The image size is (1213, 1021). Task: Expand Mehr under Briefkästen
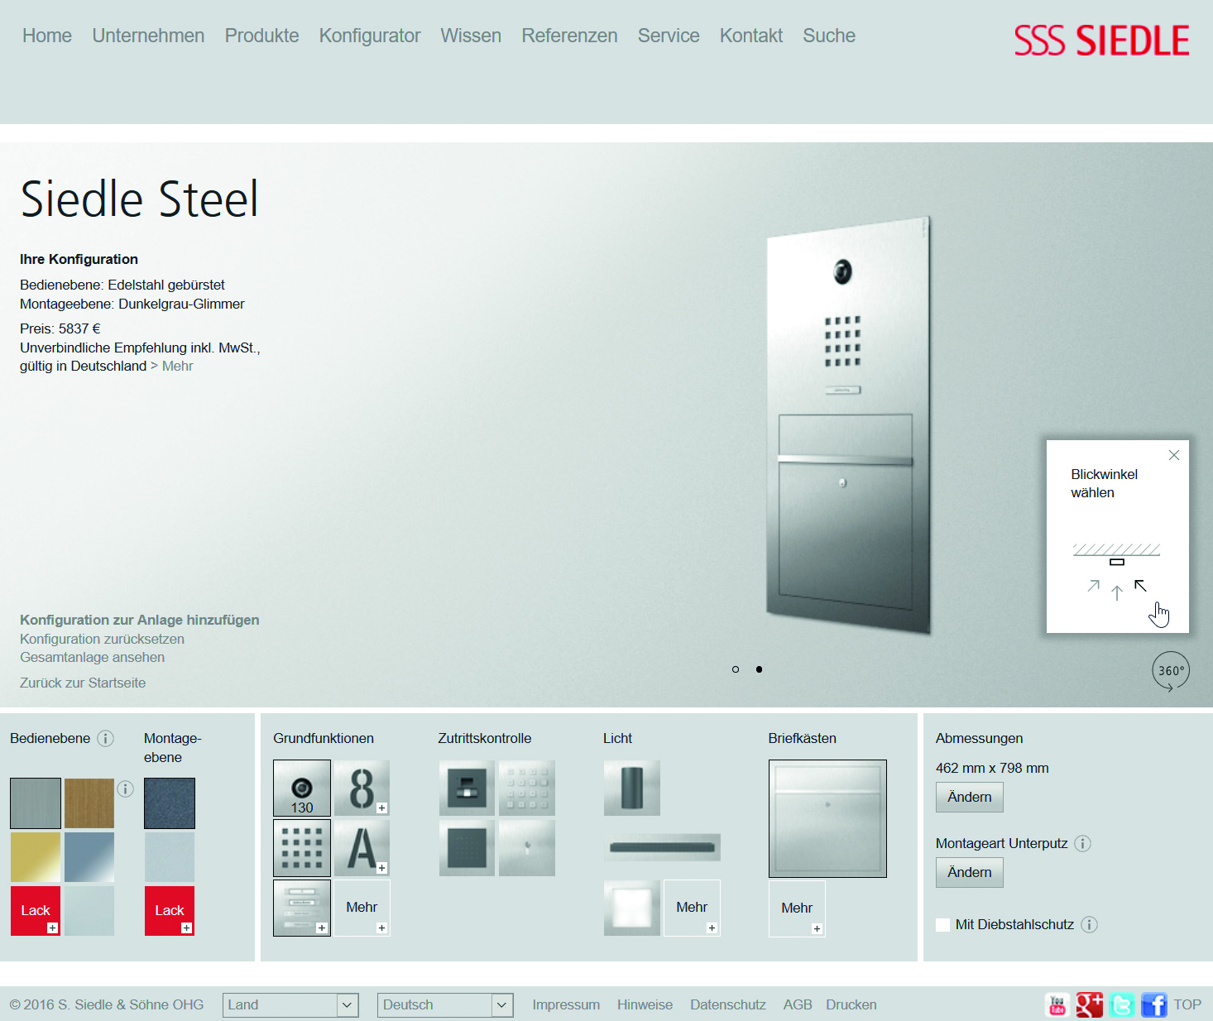click(797, 908)
